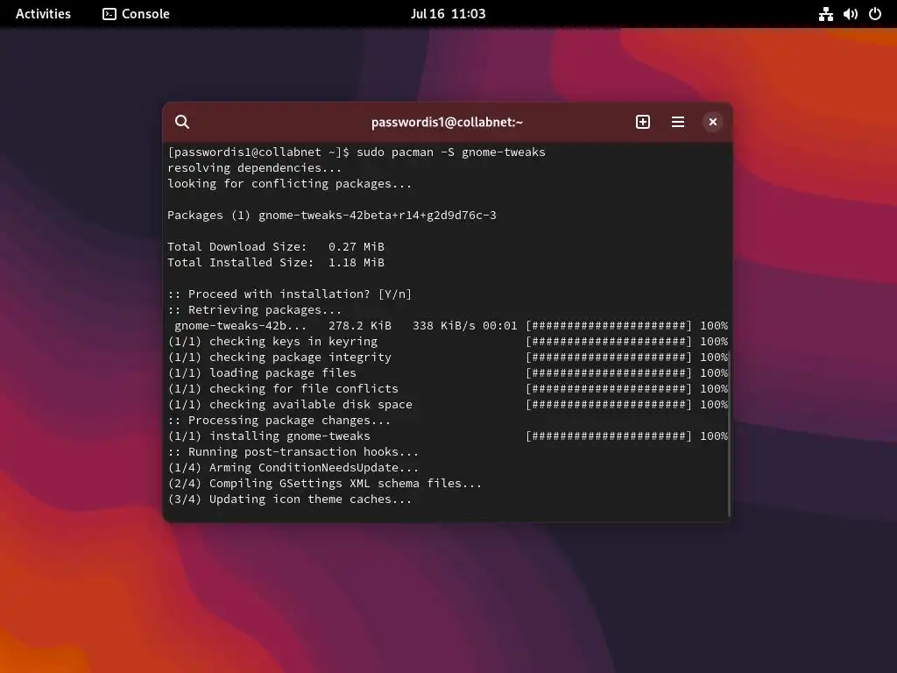Click the ':: Retrieving packages...' line

coord(255,309)
